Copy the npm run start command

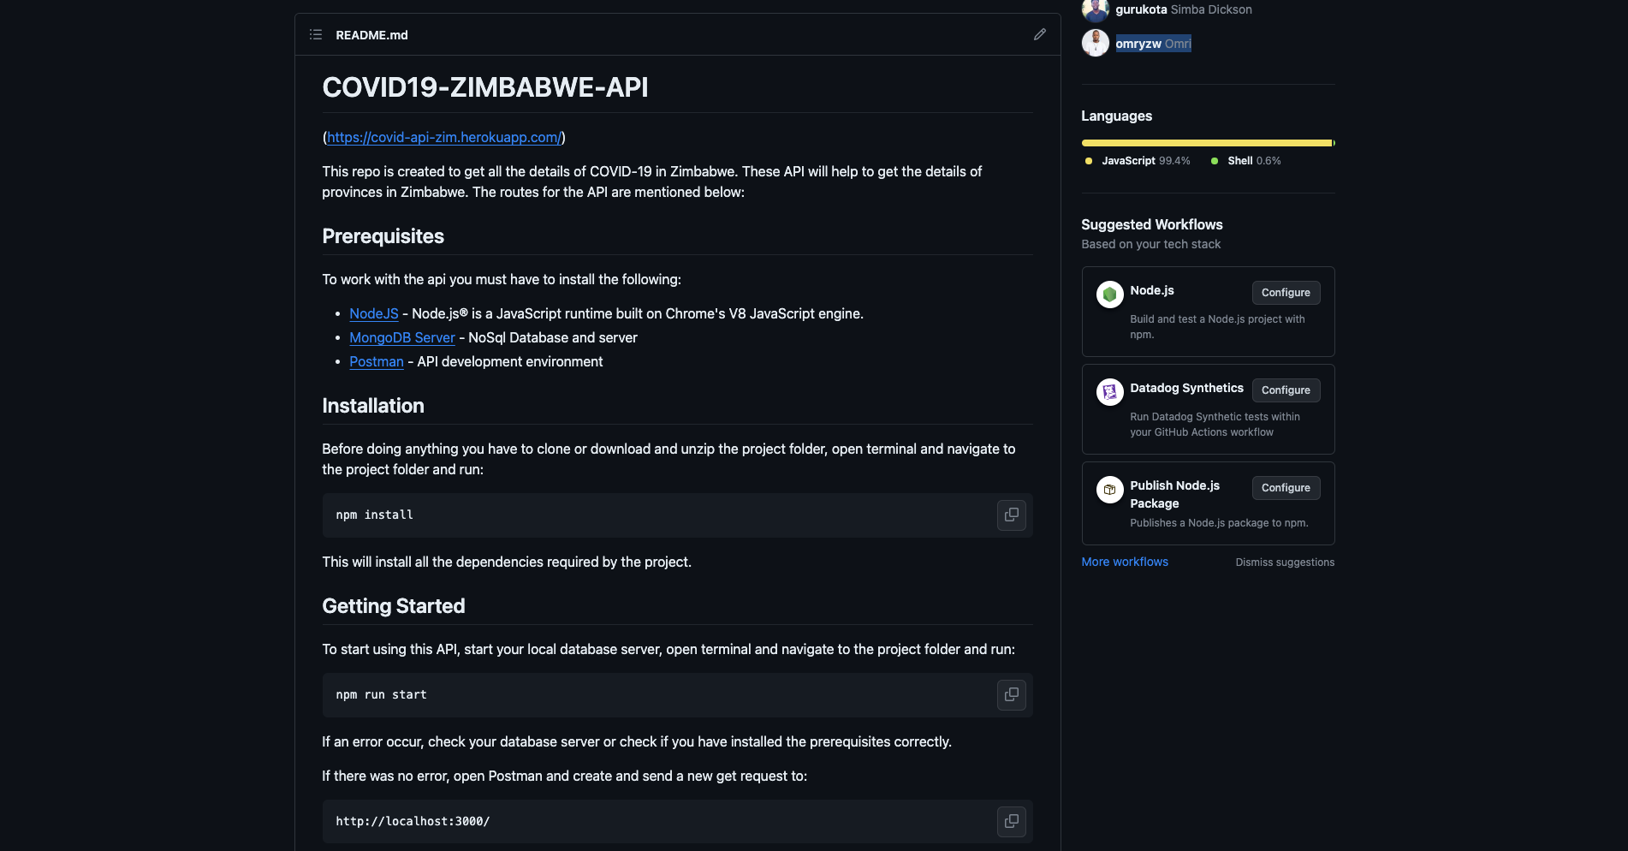pos(1012,695)
